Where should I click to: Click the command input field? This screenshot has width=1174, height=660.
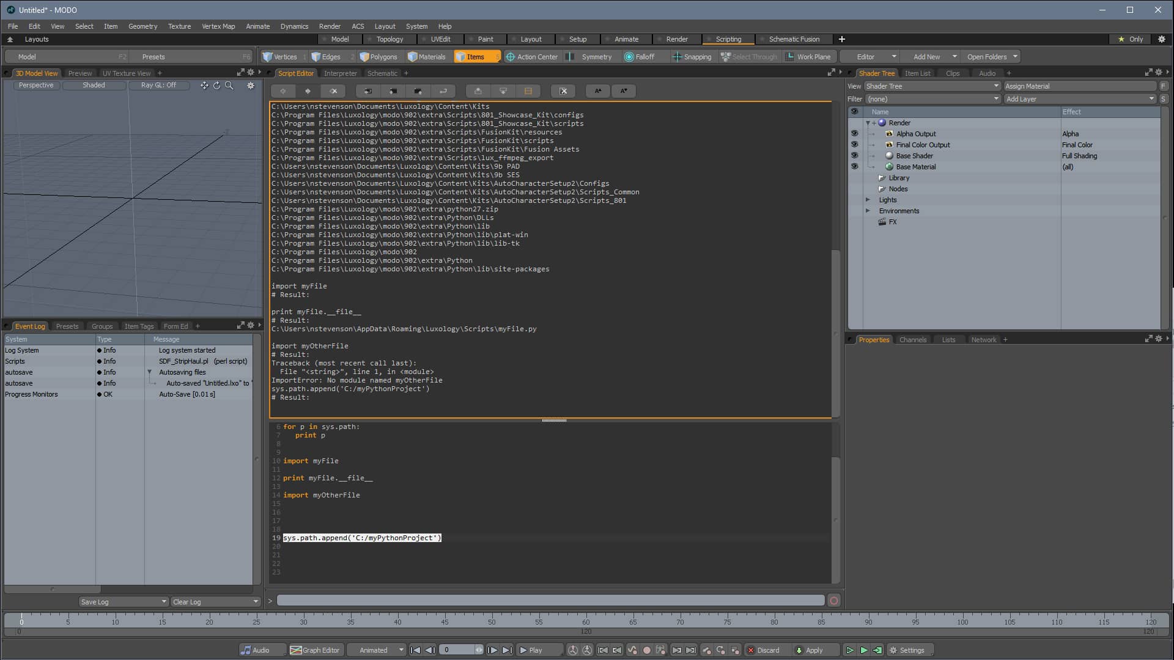tap(550, 601)
